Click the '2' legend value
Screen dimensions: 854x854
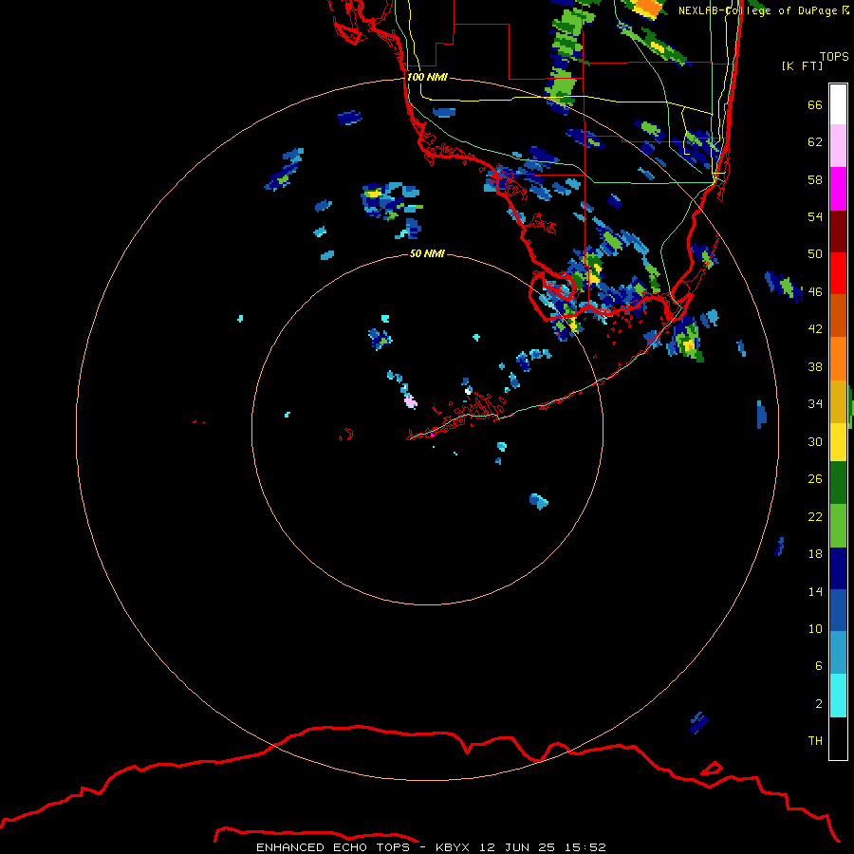tap(819, 704)
